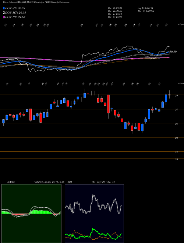Open the dark blue ADX indicator panel

pos(94,214)
